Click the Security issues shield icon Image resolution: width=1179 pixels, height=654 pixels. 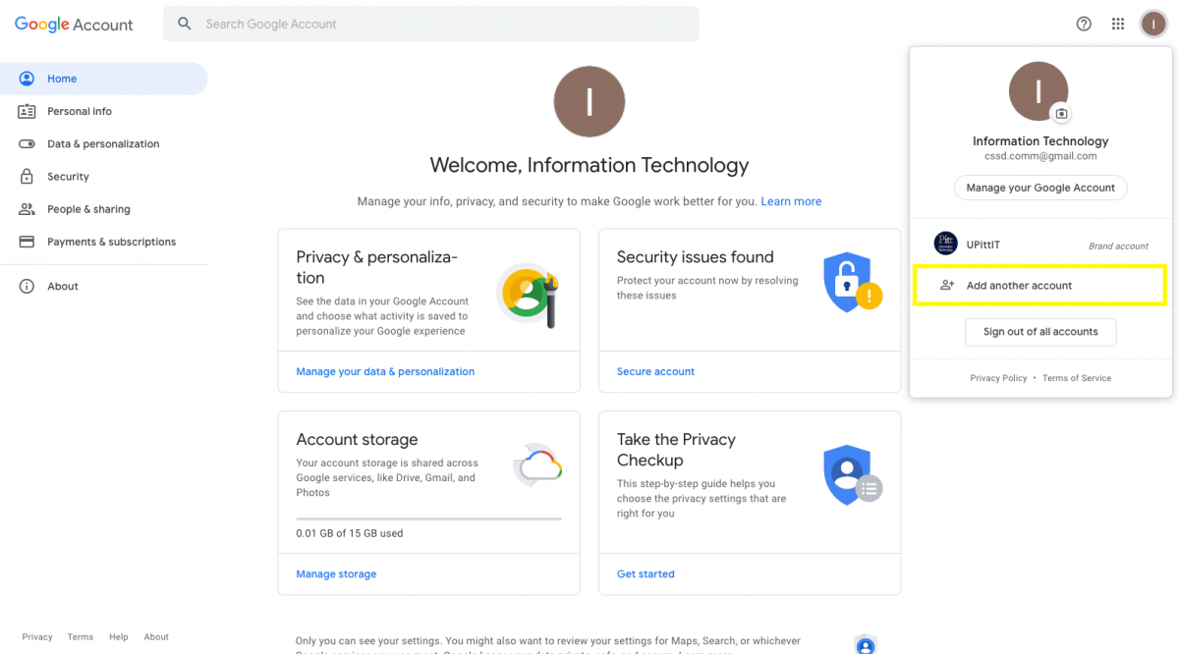click(851, 283)
